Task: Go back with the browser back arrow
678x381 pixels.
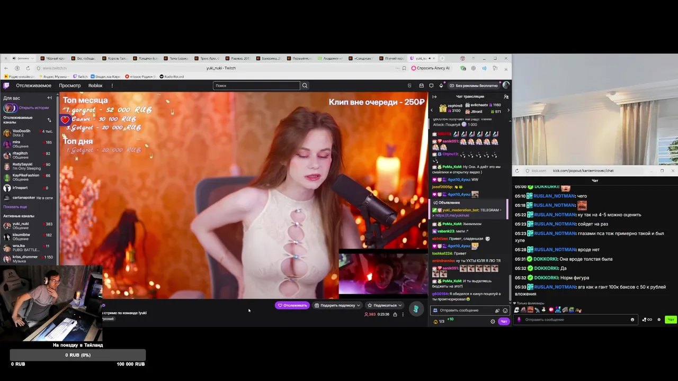Action: coord(6,68)
